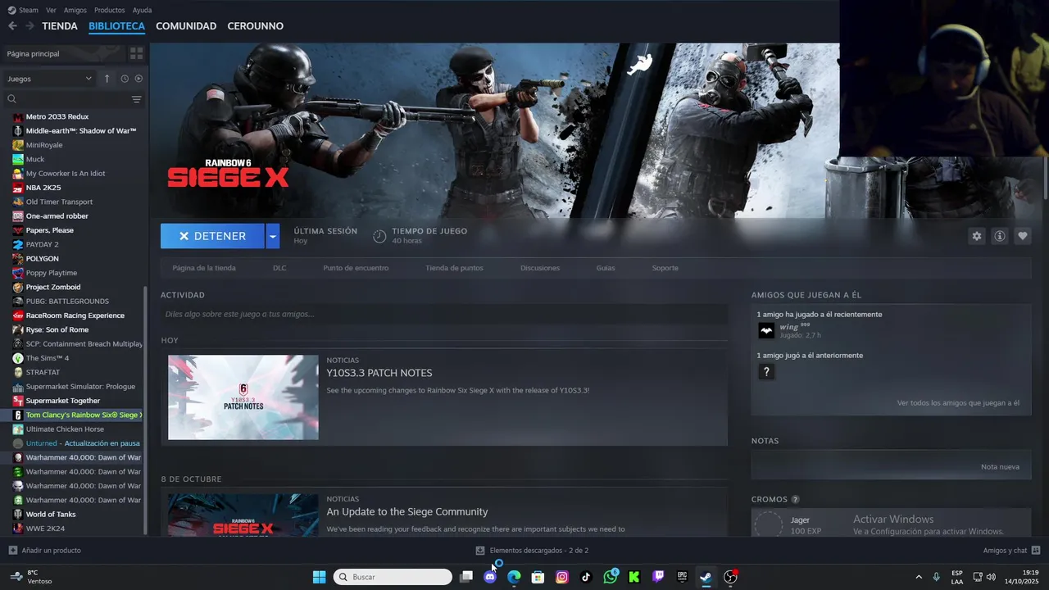
Task: Open the Amigos y chat icon
Action: click(1035, 550)
